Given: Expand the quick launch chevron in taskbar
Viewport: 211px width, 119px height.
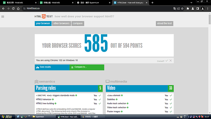Looking at the screenshot, I should 29,116.
